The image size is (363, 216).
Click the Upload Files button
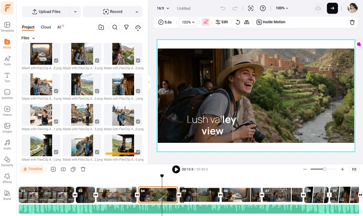point(46,12)
